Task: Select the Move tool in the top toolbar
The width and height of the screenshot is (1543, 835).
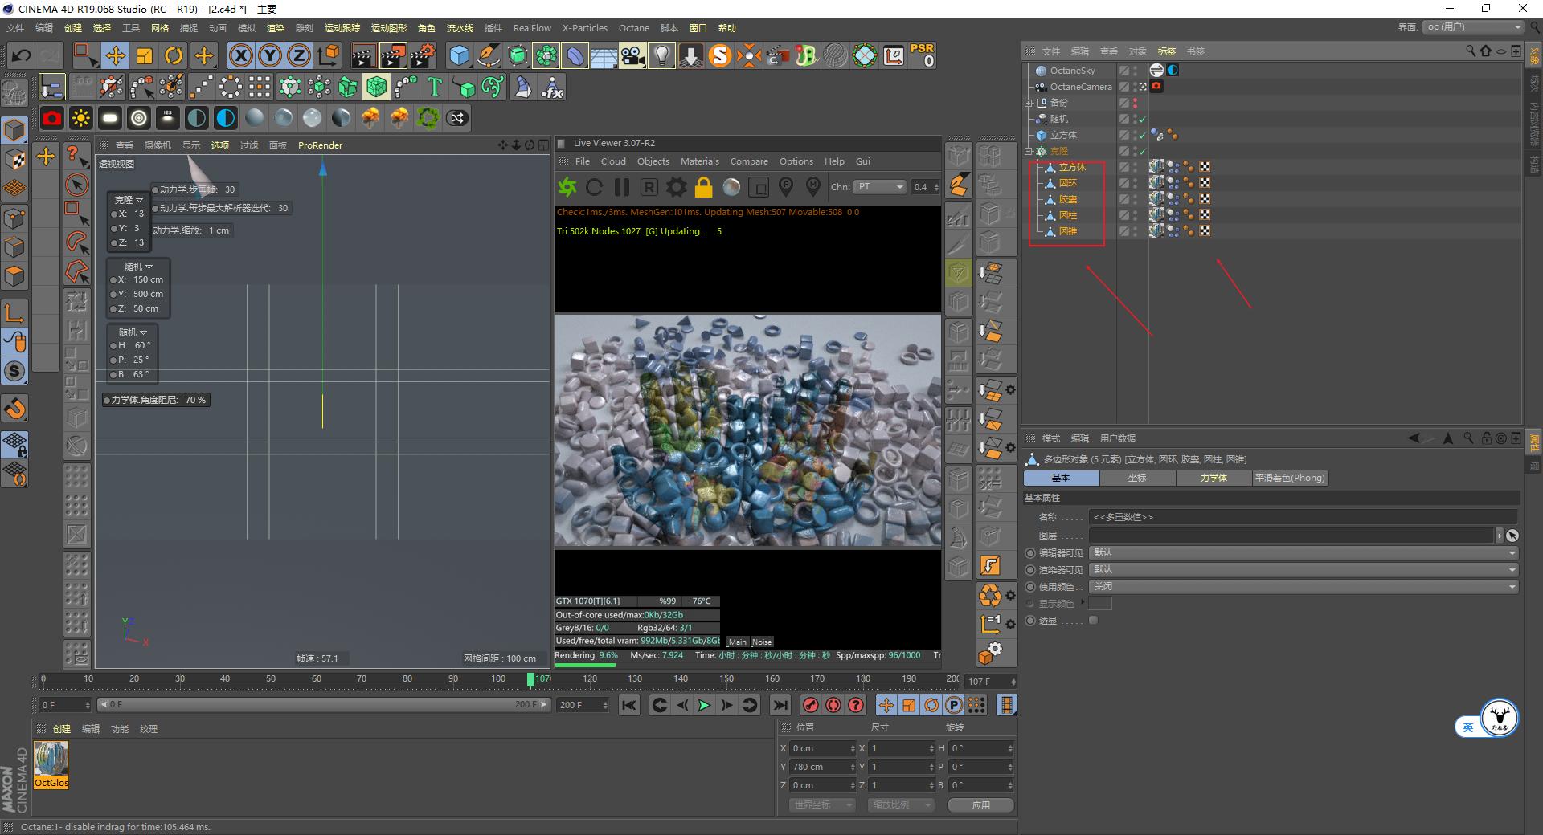Action: [116, 56]
